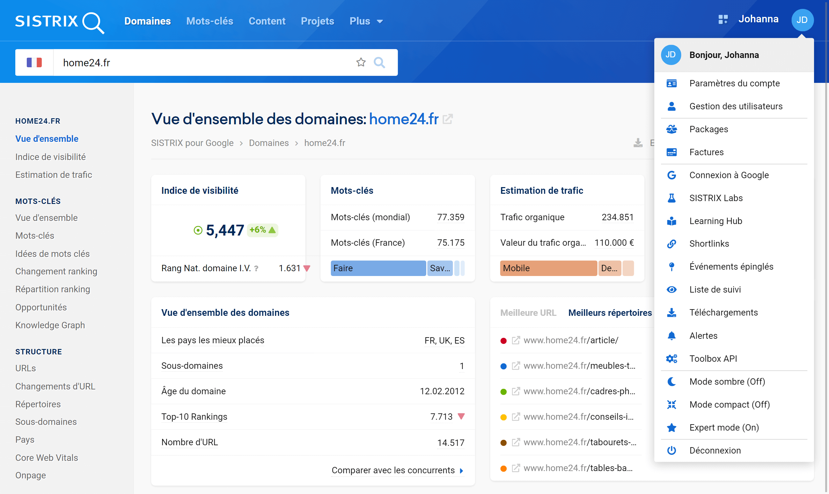Screen dimensions: 829x494
Task: Click the magnifier search icon in search box
Action: coord(379,62)
